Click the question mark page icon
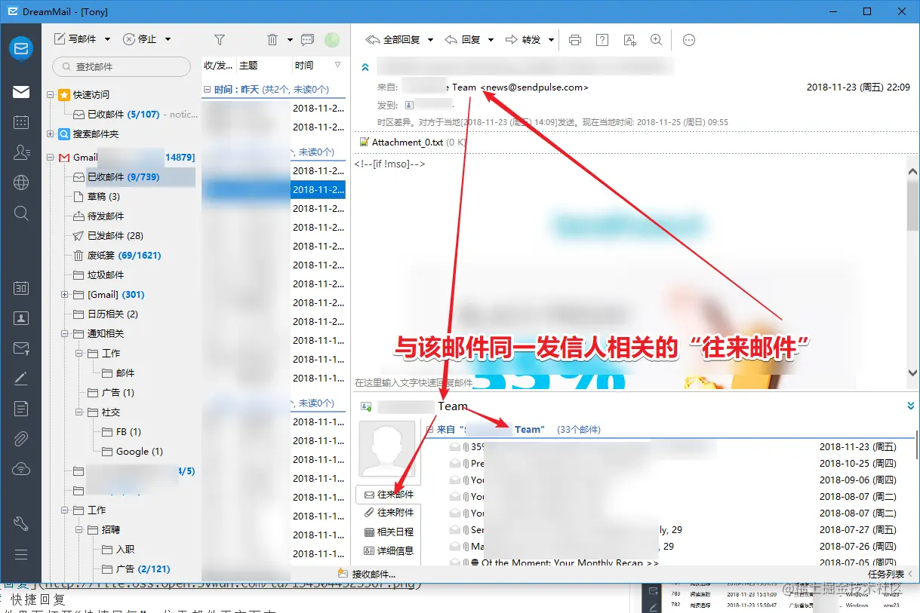 602,40
